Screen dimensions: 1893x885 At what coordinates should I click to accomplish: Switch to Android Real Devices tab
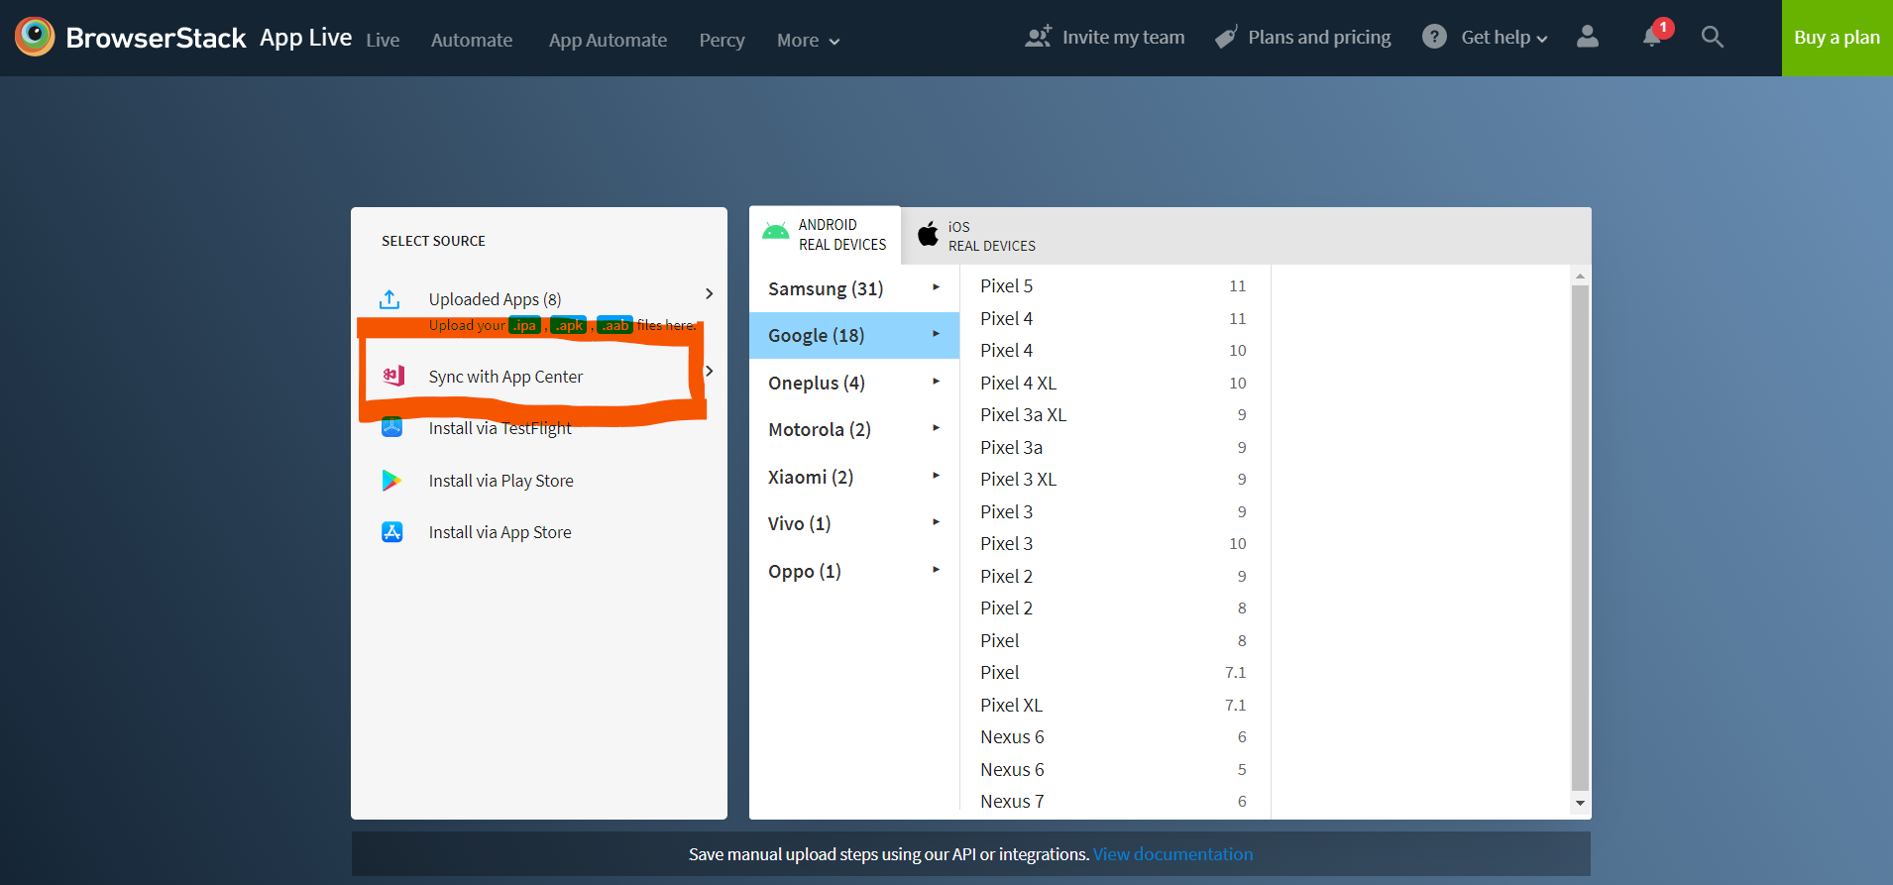[x=825, y=235]
